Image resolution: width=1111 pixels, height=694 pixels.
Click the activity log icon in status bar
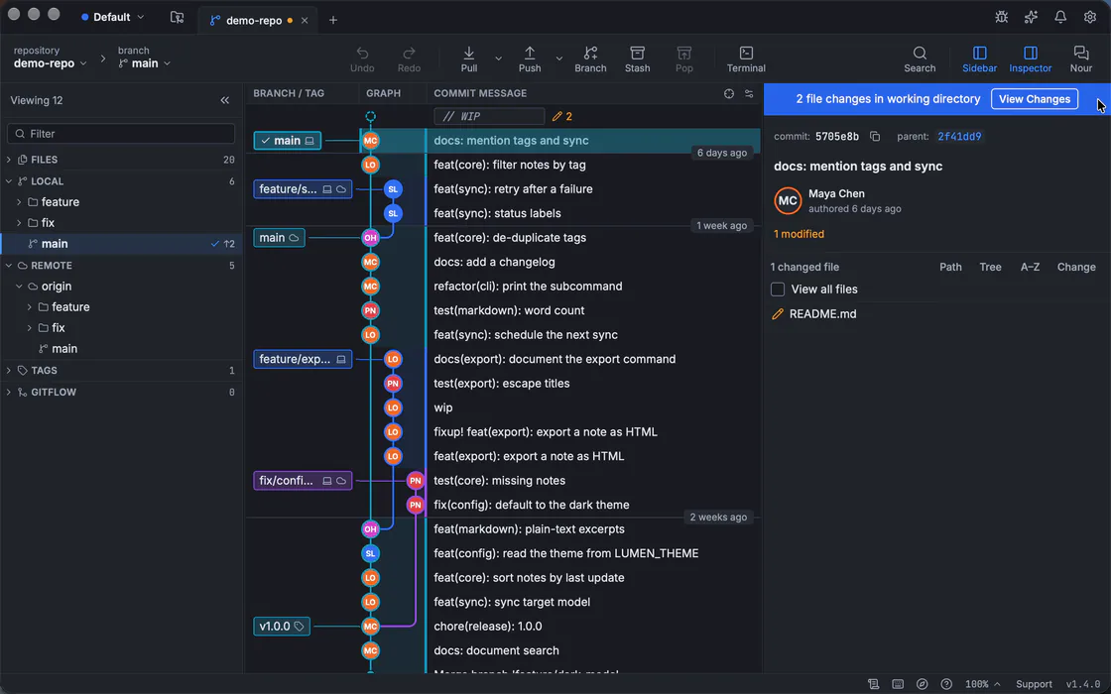(874, 684)
